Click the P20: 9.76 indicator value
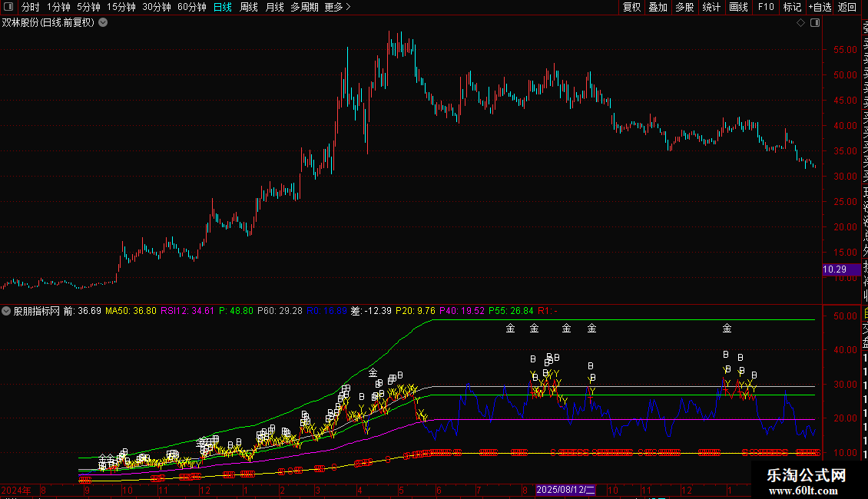 415,311
